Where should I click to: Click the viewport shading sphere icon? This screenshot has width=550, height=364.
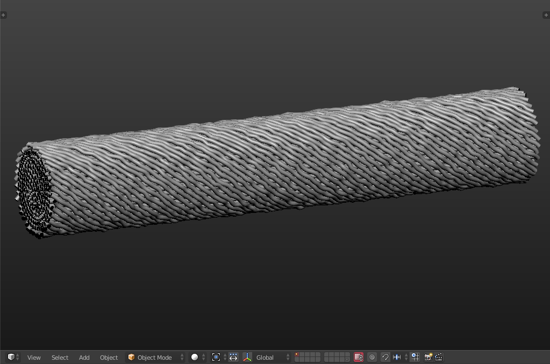(x=195, y=357)
